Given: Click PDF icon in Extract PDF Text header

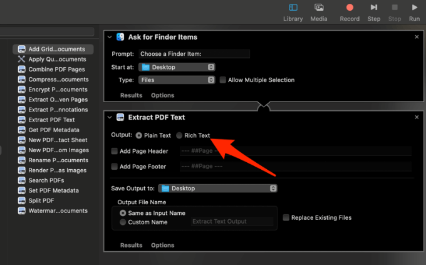Looking at the screenshot, I should (x=120, y=117).
